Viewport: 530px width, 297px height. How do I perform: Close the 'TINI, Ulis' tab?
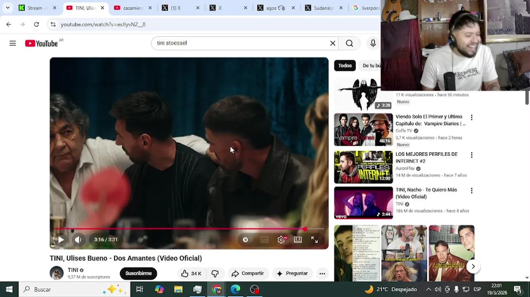(102, 8)
